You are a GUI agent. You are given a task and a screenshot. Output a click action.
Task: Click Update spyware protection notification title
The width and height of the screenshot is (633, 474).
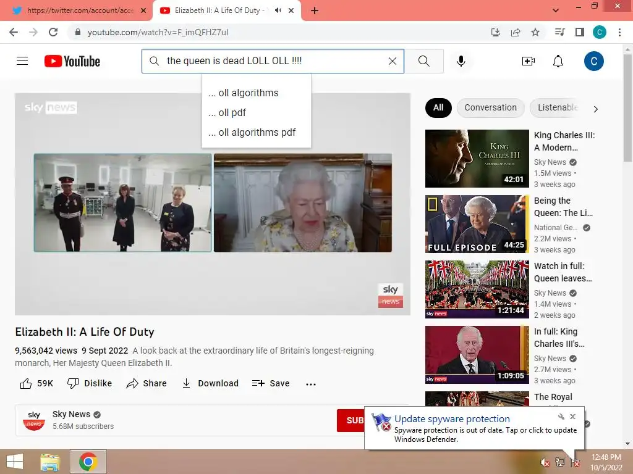coord(452,419)
